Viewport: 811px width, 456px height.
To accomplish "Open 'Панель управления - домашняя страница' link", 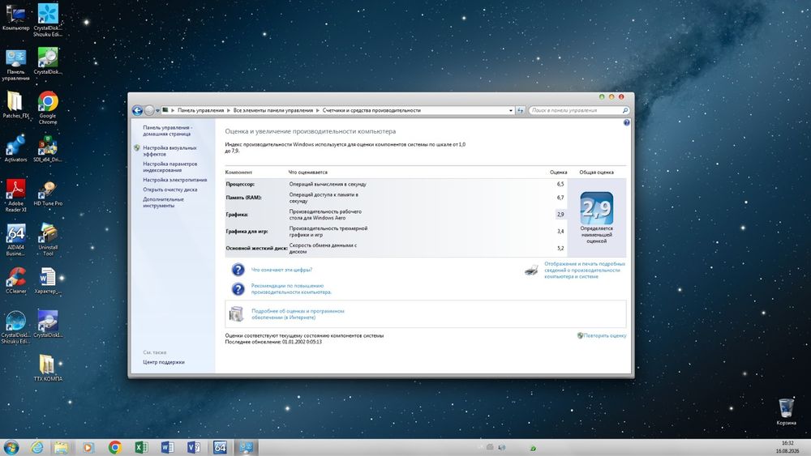I will 168,130.
